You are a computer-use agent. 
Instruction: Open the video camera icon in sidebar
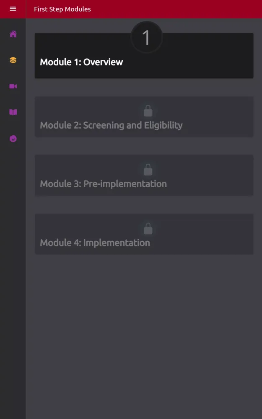[x=13, y=86]
